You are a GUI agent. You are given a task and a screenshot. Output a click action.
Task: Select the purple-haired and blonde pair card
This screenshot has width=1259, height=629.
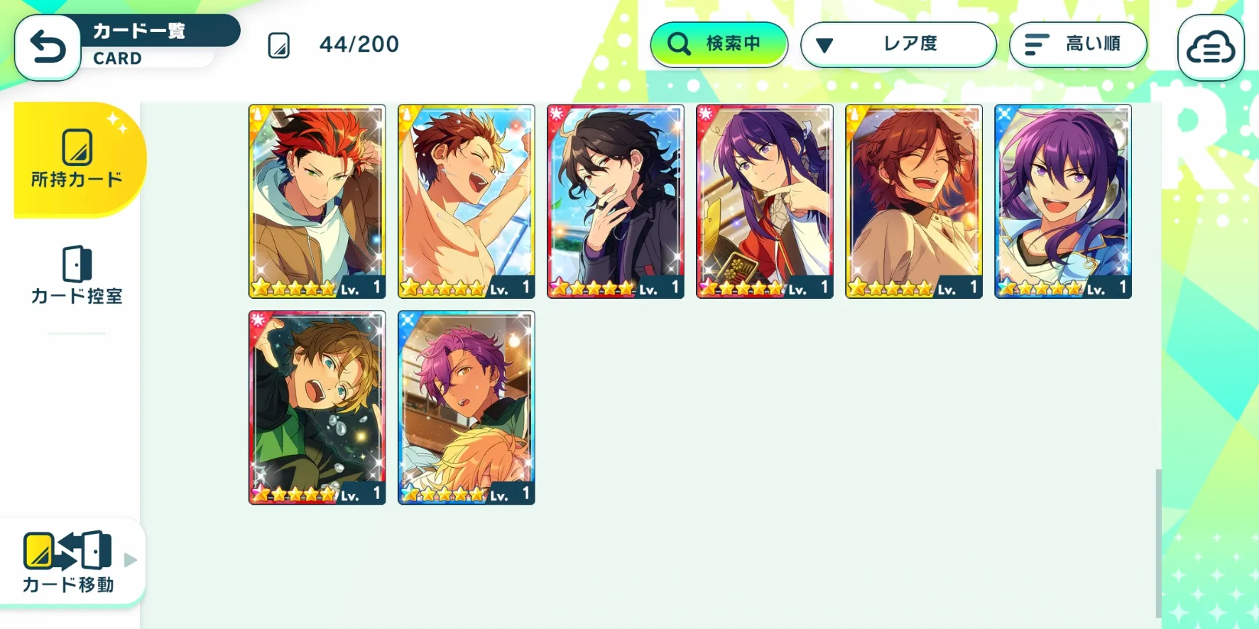click(467, 408)
